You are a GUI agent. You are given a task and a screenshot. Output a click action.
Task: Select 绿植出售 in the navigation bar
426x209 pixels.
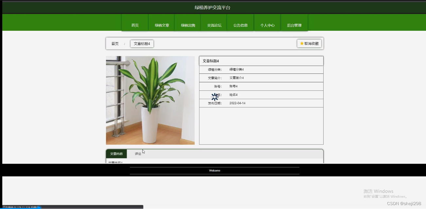coord(187,24)
